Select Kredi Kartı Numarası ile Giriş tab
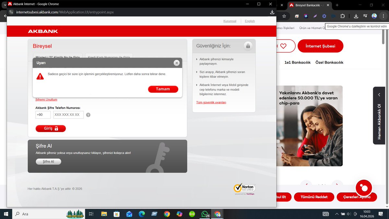Viewport: 389px width, 219px height. [x=109, y=57]
